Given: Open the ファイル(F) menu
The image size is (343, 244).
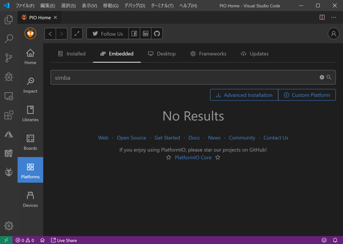Looking at the screenshot, I should 25,6.
